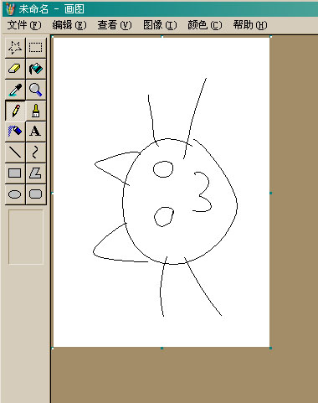
Task: Pick the Fill With Color bucket
Action: (x=36, y=69)
